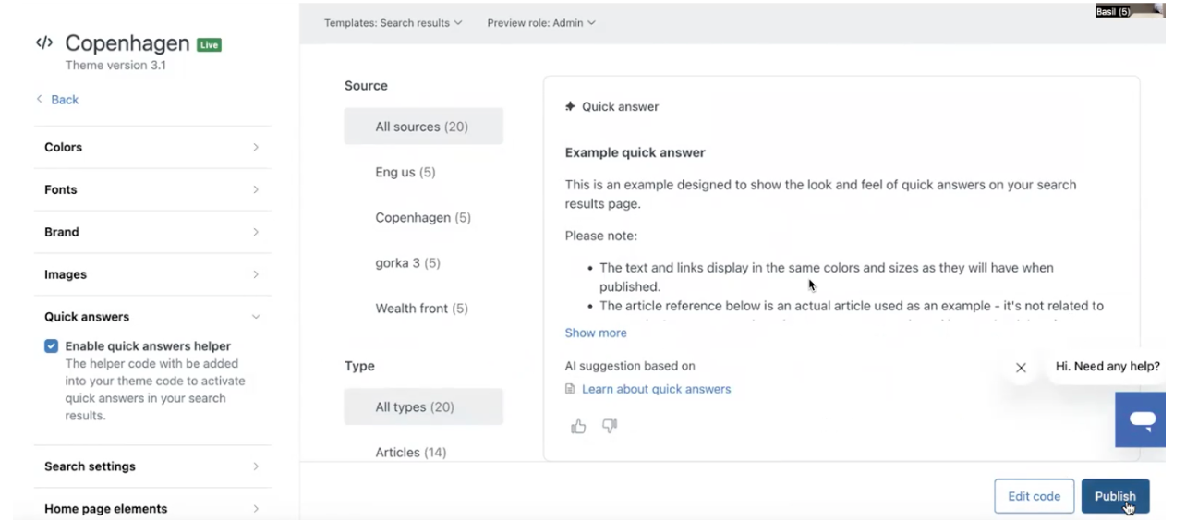This screenshot has width=1186, height=521.
Task: Open the Templates: Search results dropdown
Action: pos(393,23)
